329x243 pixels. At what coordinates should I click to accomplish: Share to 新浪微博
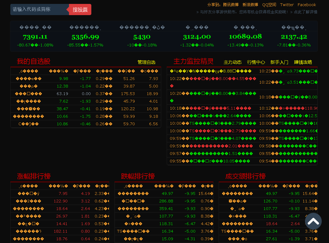(250, 5)
